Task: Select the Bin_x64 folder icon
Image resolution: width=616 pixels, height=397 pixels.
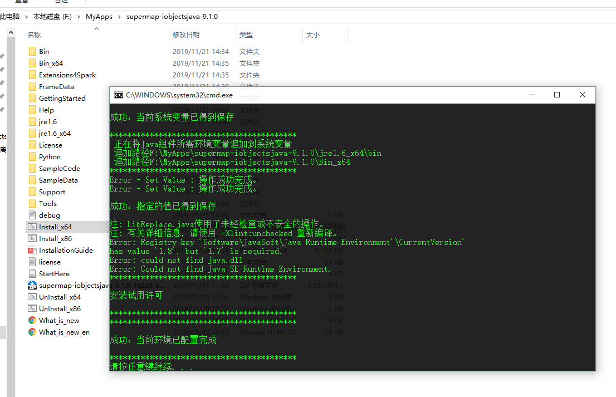Action: [32, 63]
